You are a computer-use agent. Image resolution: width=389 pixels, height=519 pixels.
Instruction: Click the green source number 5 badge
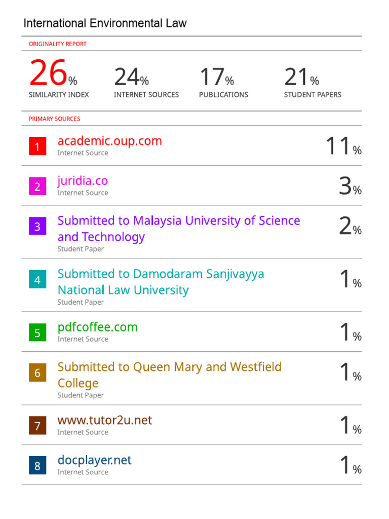pyautogui.click(x=37, y=333)
